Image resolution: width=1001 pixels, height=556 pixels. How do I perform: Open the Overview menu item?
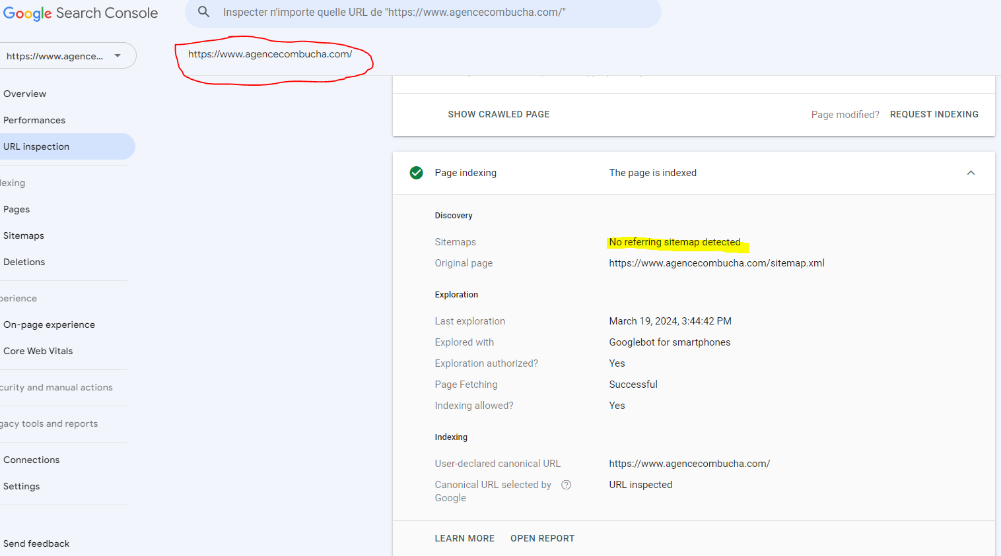tap(25, 94)
